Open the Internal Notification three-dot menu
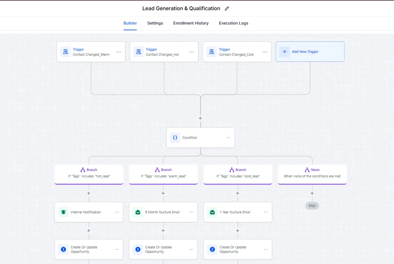Screen dimensions: 394x264 pos(117,212)
